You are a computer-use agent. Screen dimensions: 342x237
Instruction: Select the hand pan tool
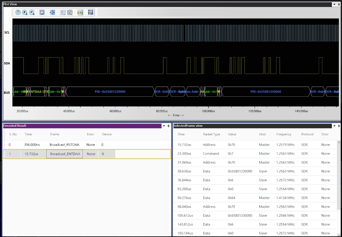[42, 12]
